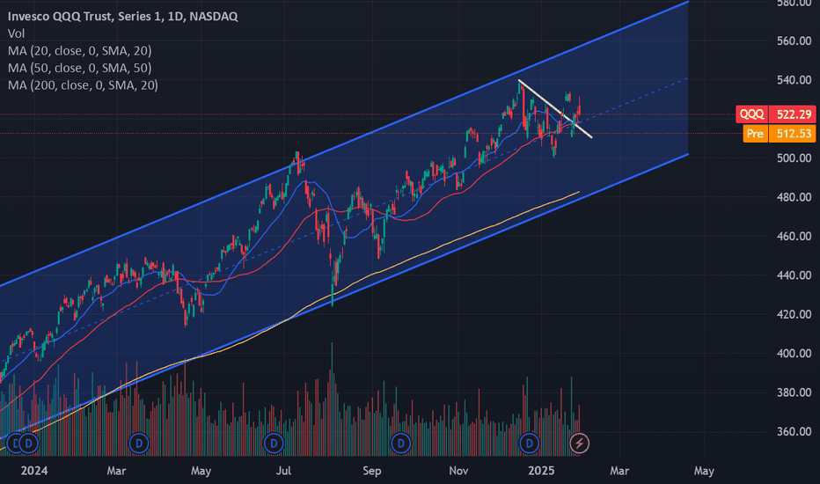Screen dimensions: 820x484
Task: Click the dividend D marker at January 2025
Action: click(x=530, y=444)
